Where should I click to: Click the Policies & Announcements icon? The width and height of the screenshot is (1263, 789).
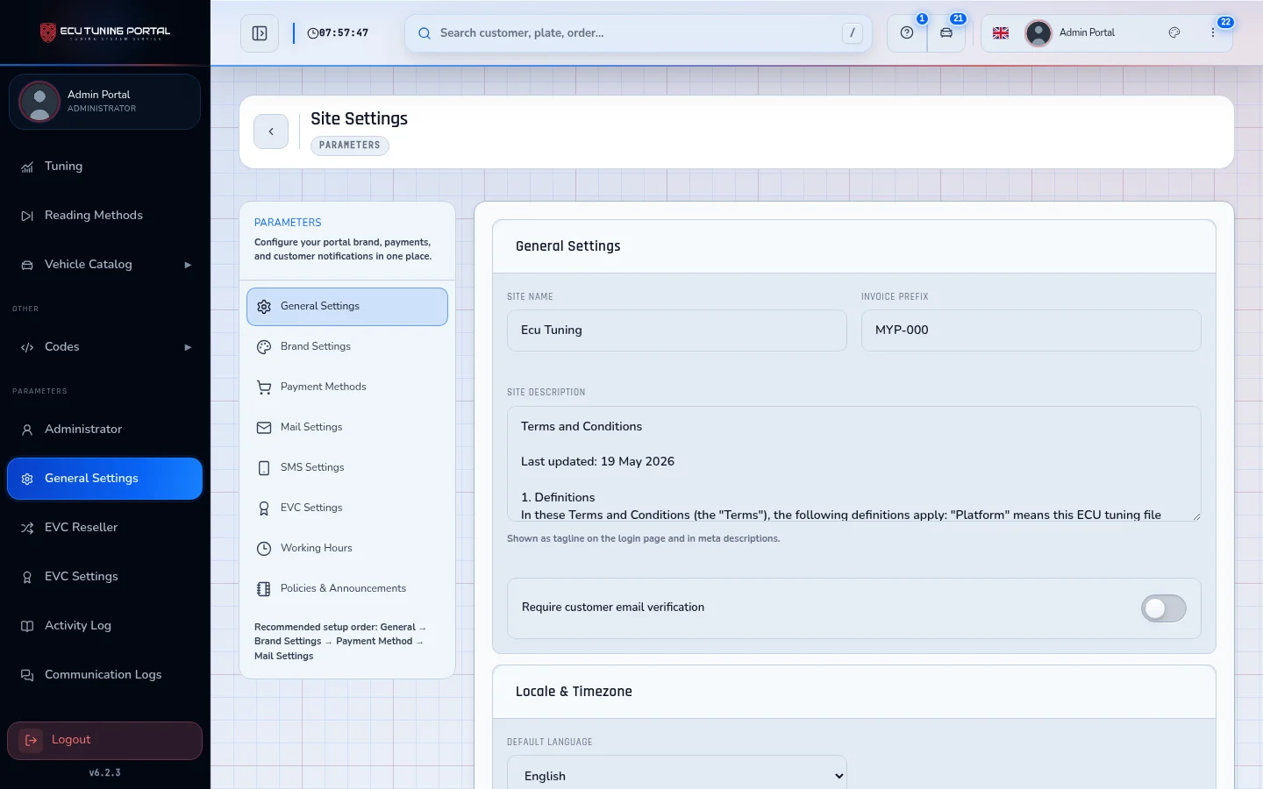coord(264,589)
